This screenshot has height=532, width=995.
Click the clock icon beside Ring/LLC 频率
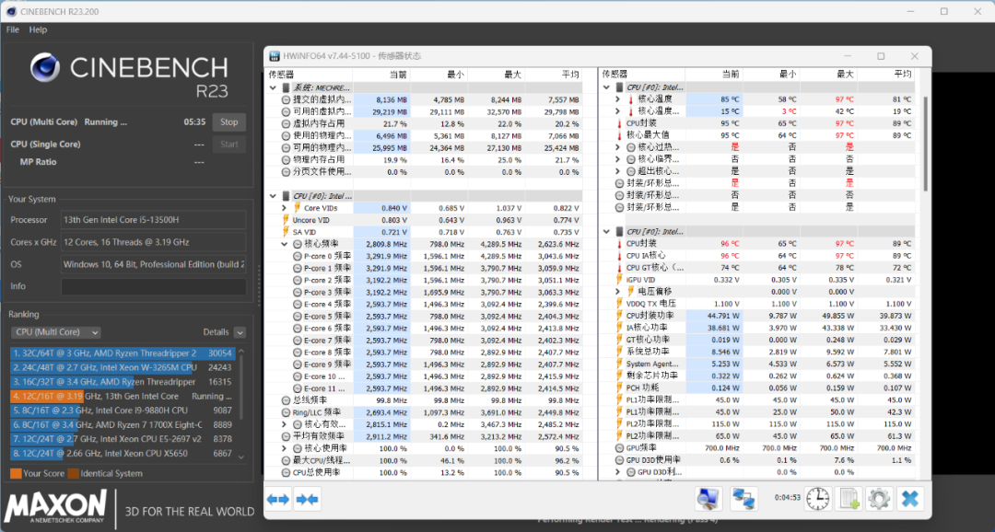pyautogui.click(x=287, y=412)
